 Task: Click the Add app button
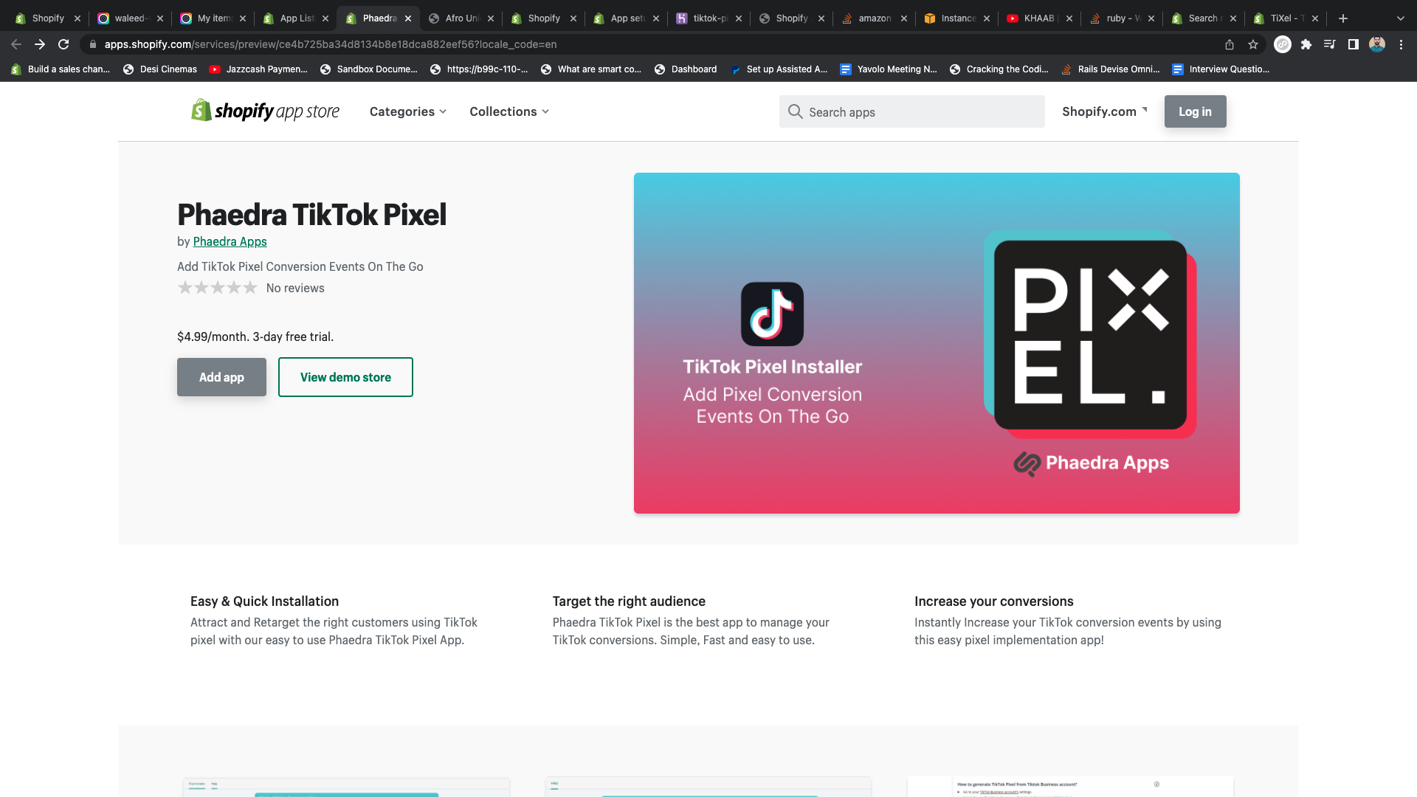[x=221, y=377]
